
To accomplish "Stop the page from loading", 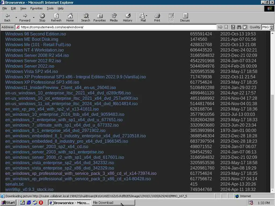I will pyautogui.click(x=42, y=17).
